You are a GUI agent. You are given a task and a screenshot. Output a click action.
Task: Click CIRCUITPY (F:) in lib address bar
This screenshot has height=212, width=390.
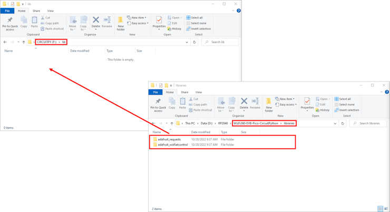47,42
